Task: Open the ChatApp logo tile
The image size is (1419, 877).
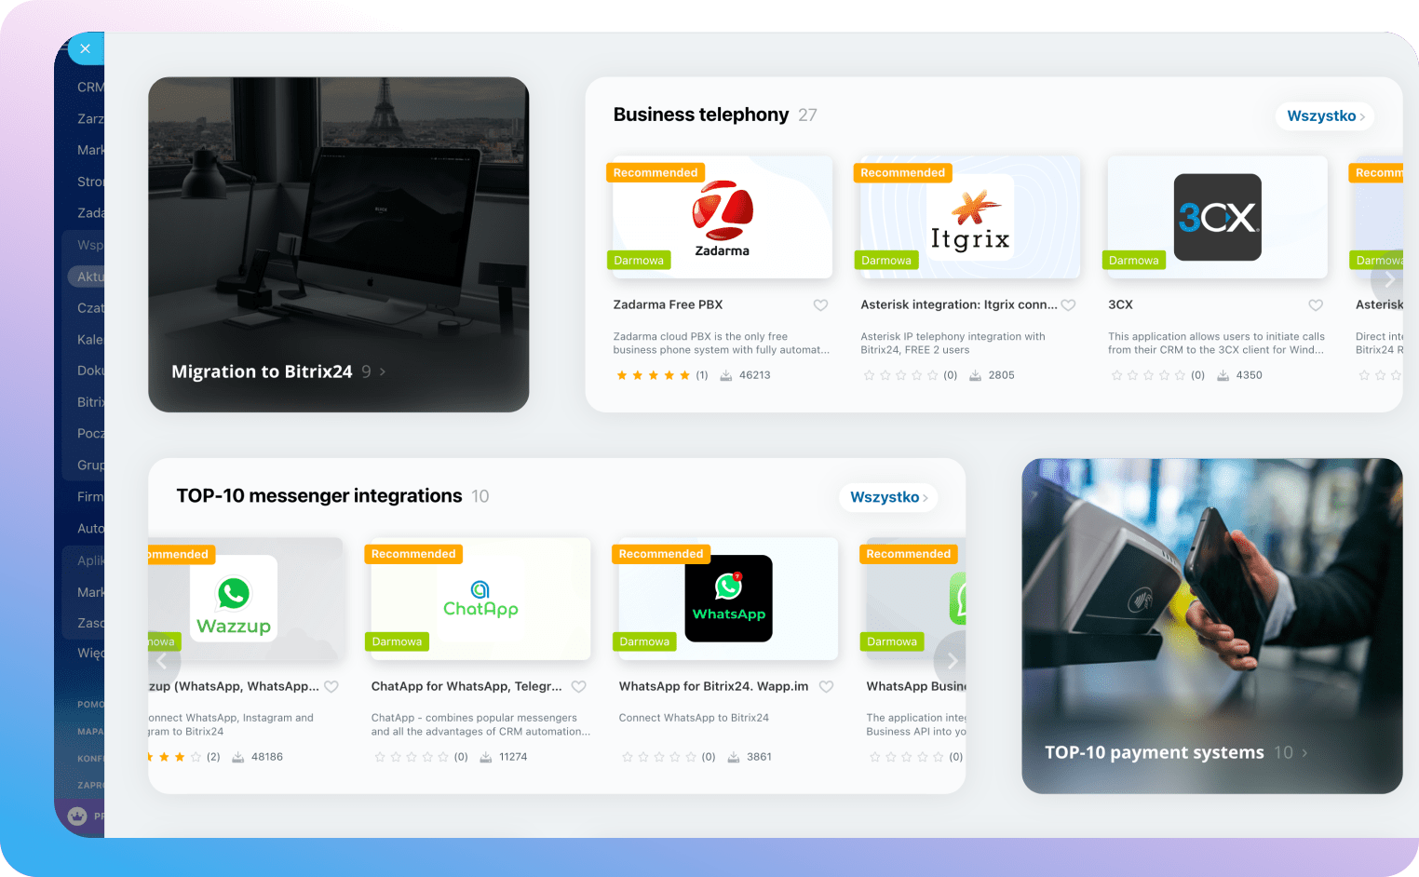Action: (480, 599)
